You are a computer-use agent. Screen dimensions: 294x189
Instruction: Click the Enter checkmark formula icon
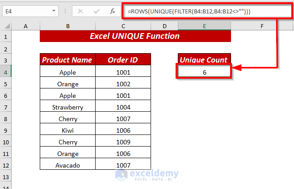(97, 12)
